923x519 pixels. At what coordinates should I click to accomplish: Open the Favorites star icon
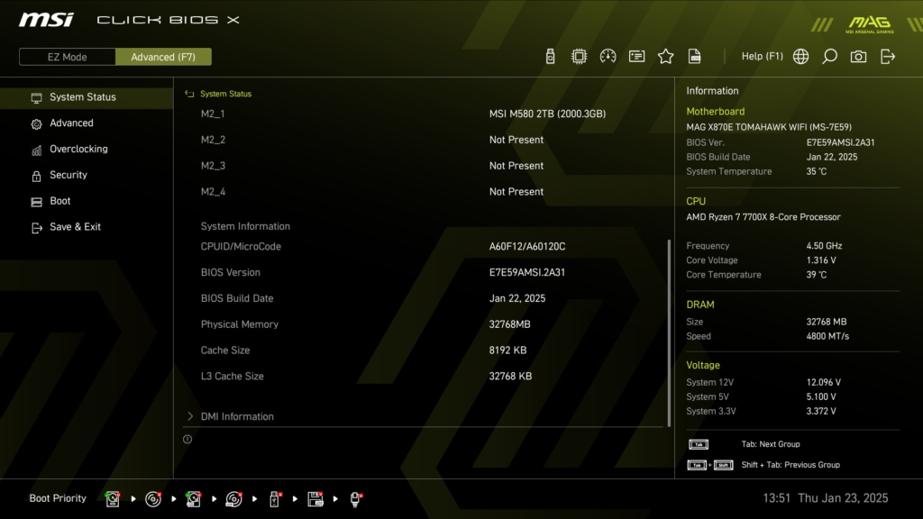[x=665, y=57]
